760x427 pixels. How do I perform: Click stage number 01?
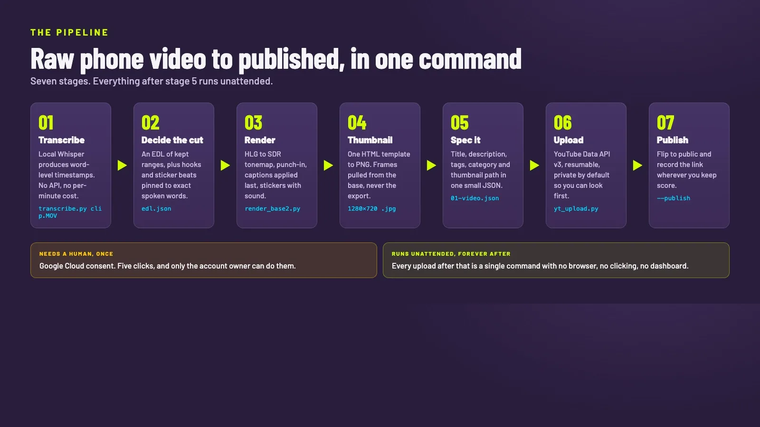point(46,123)
